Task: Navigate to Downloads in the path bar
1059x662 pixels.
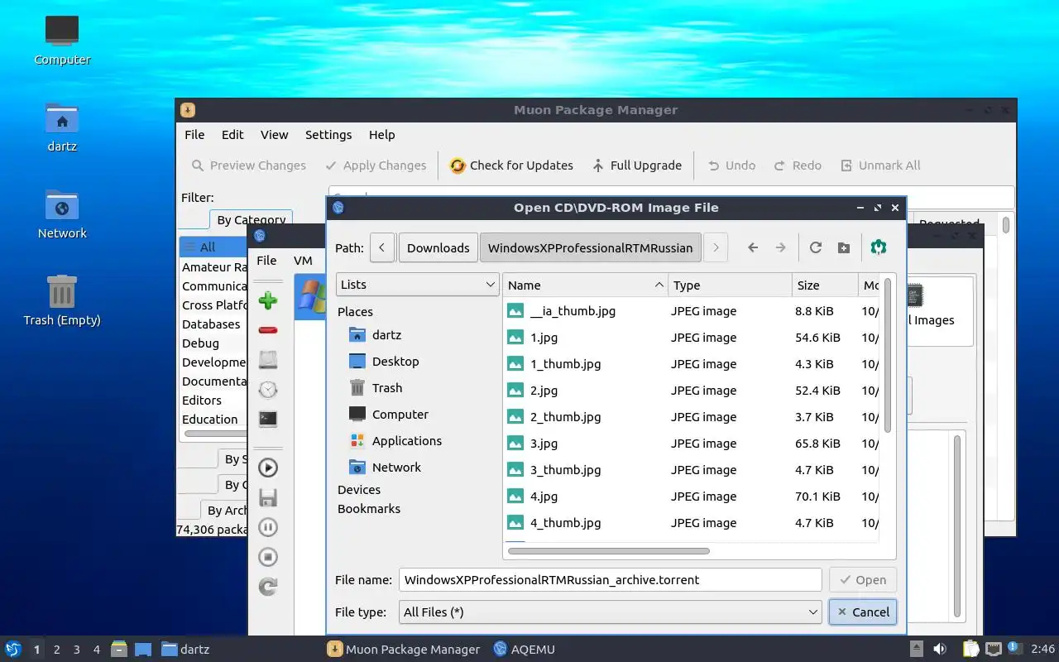Action: (x=438, y=247)
